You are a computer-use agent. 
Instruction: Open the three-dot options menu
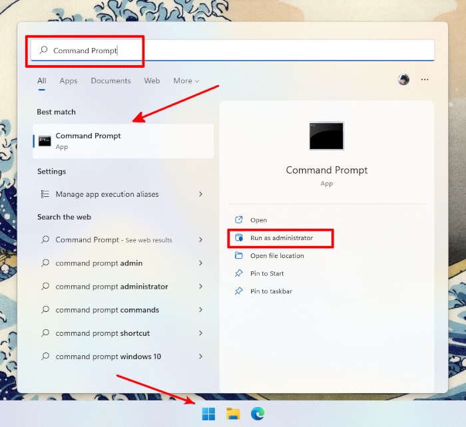[x=425, y=80]
